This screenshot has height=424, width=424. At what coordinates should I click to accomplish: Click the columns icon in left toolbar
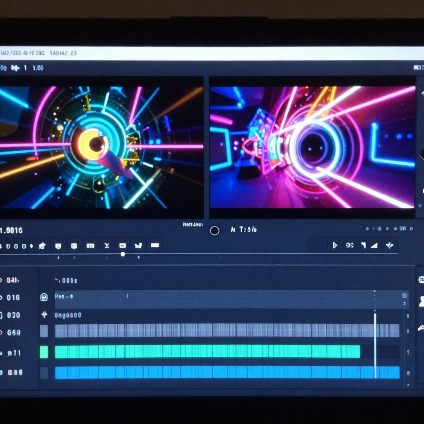point(90,246)
